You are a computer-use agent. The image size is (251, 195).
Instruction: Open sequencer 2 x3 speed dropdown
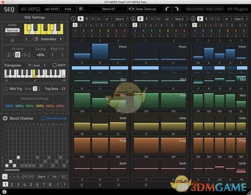click(168, 19)
